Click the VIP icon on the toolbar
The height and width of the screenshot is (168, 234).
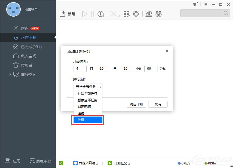click(148, 13)
